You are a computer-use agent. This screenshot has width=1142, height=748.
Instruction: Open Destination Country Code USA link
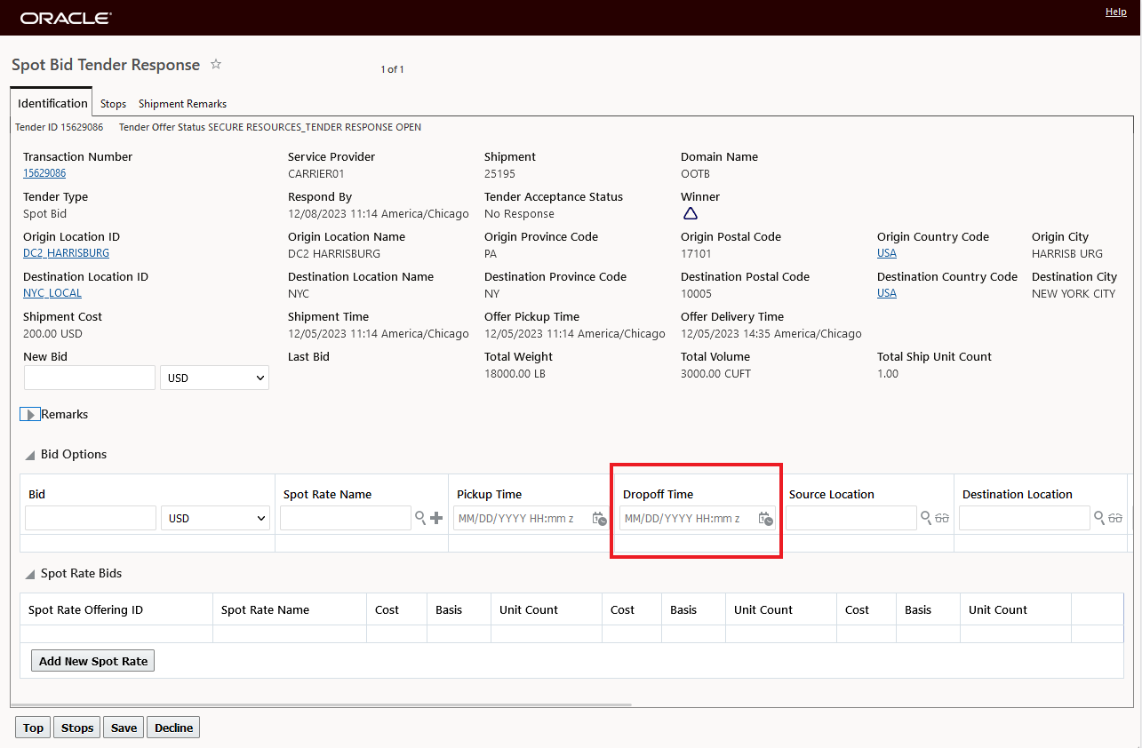(887, 293)
